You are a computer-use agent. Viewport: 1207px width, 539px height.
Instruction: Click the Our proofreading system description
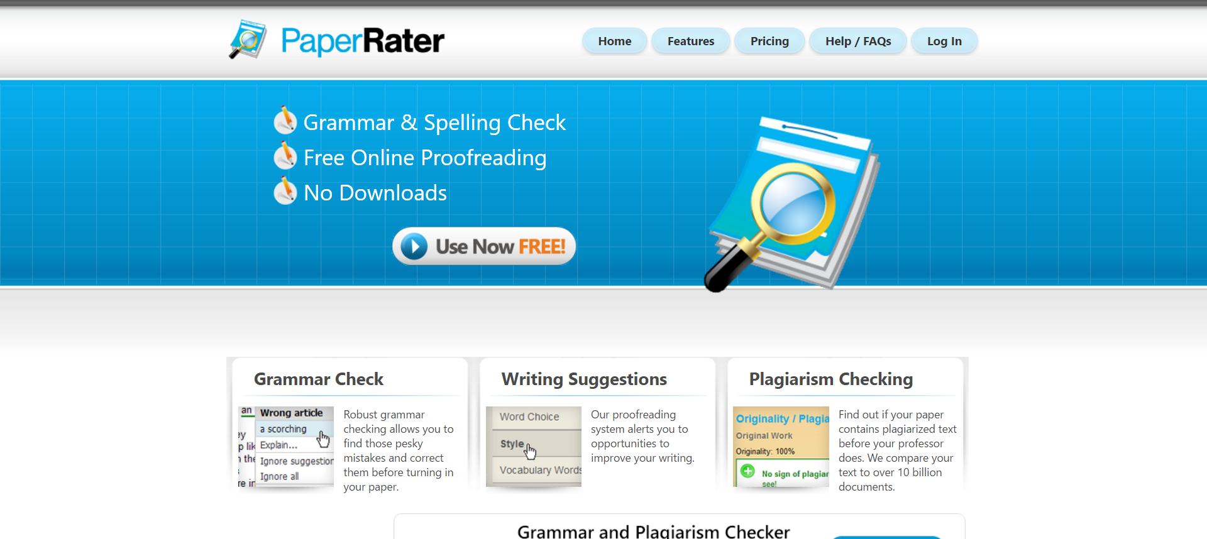(x=642, y=436)
